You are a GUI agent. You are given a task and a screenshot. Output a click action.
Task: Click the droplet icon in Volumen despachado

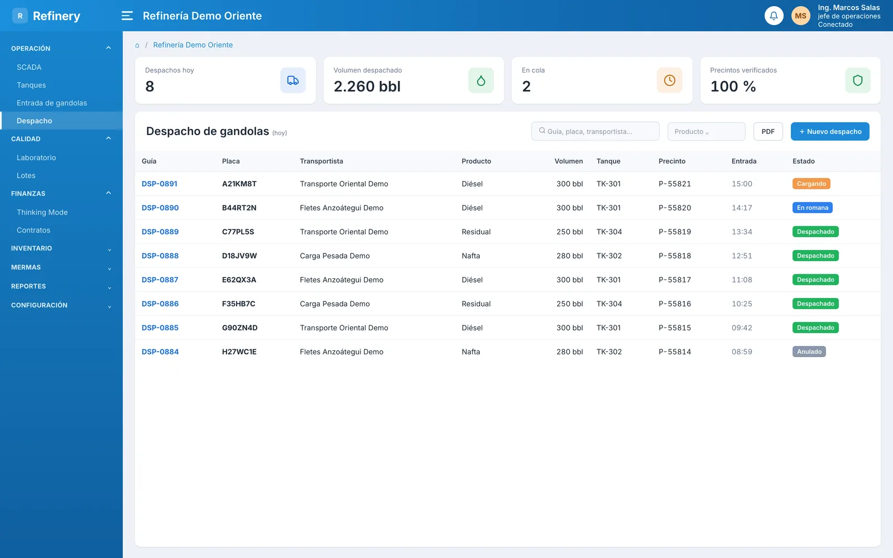point(481,80)
